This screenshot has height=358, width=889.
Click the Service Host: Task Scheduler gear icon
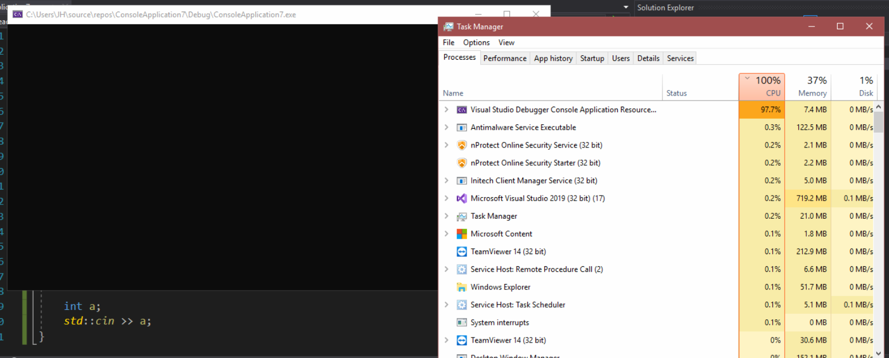click(x=461, y=305)
